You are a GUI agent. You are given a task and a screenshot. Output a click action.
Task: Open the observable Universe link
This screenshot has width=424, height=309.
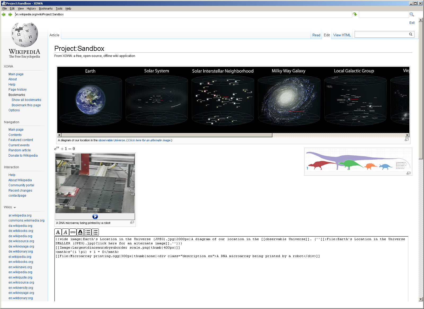coord(112,140)
